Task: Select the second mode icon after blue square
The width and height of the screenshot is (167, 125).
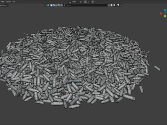Action: pyautogui.click(x=54, y=5)
